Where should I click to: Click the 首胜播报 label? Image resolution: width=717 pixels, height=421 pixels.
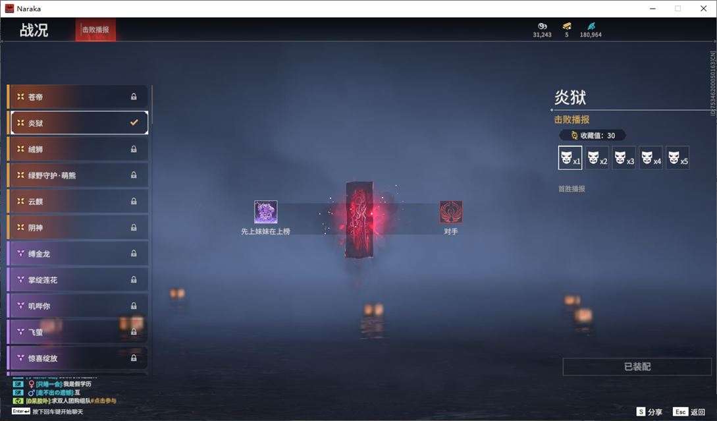(571, 188)
